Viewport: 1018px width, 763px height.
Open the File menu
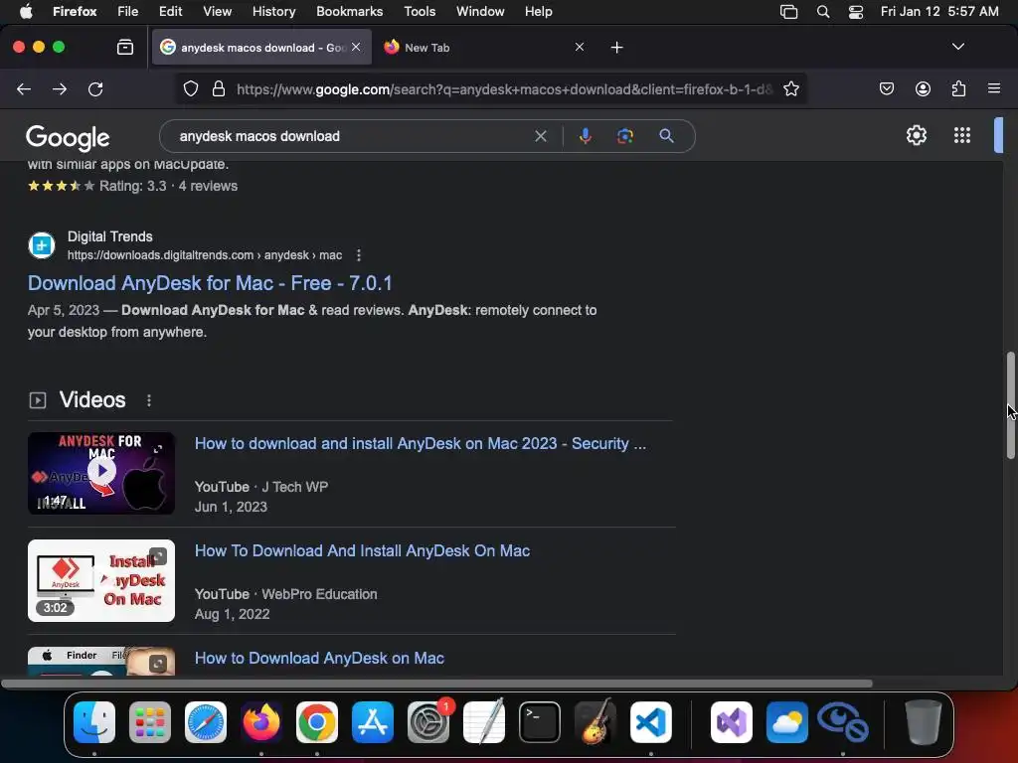click(x=128, y=12)
